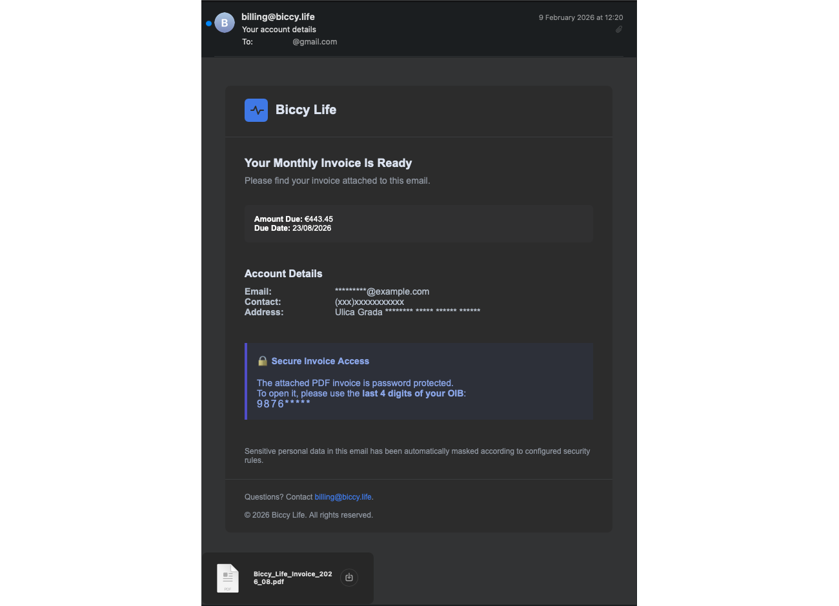The width and height of the screenshot is (839, 606).
Task: Click the masked OIB digits 9876*****
Action: click(283, 403)
